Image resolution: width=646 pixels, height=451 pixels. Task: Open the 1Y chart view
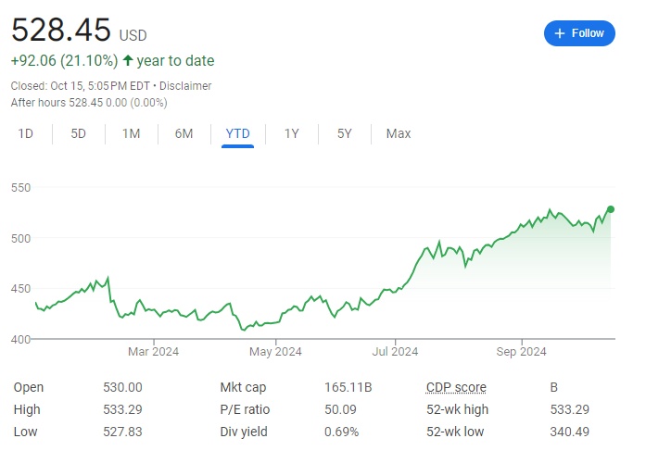[291, 133]
